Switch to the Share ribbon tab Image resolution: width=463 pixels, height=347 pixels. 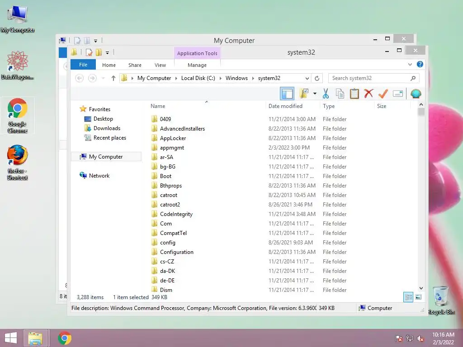(135, 65)
